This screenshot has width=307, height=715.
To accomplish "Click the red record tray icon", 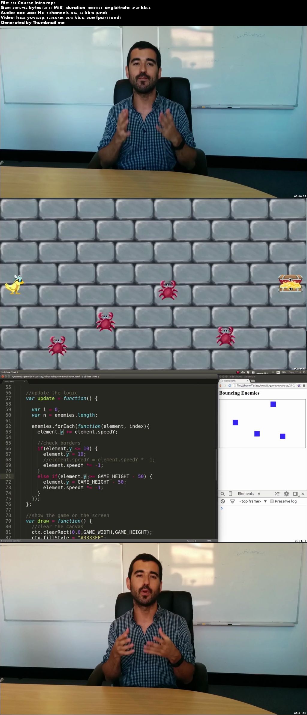I will click(238, 372).
